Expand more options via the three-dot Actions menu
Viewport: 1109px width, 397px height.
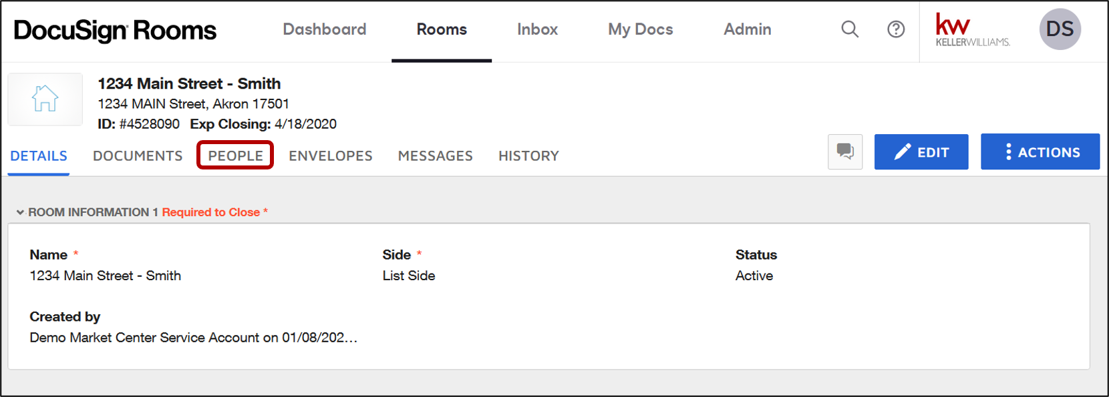pos(1009,151)
